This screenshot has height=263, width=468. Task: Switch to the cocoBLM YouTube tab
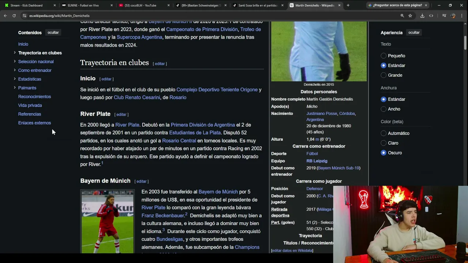pos(143,5)
